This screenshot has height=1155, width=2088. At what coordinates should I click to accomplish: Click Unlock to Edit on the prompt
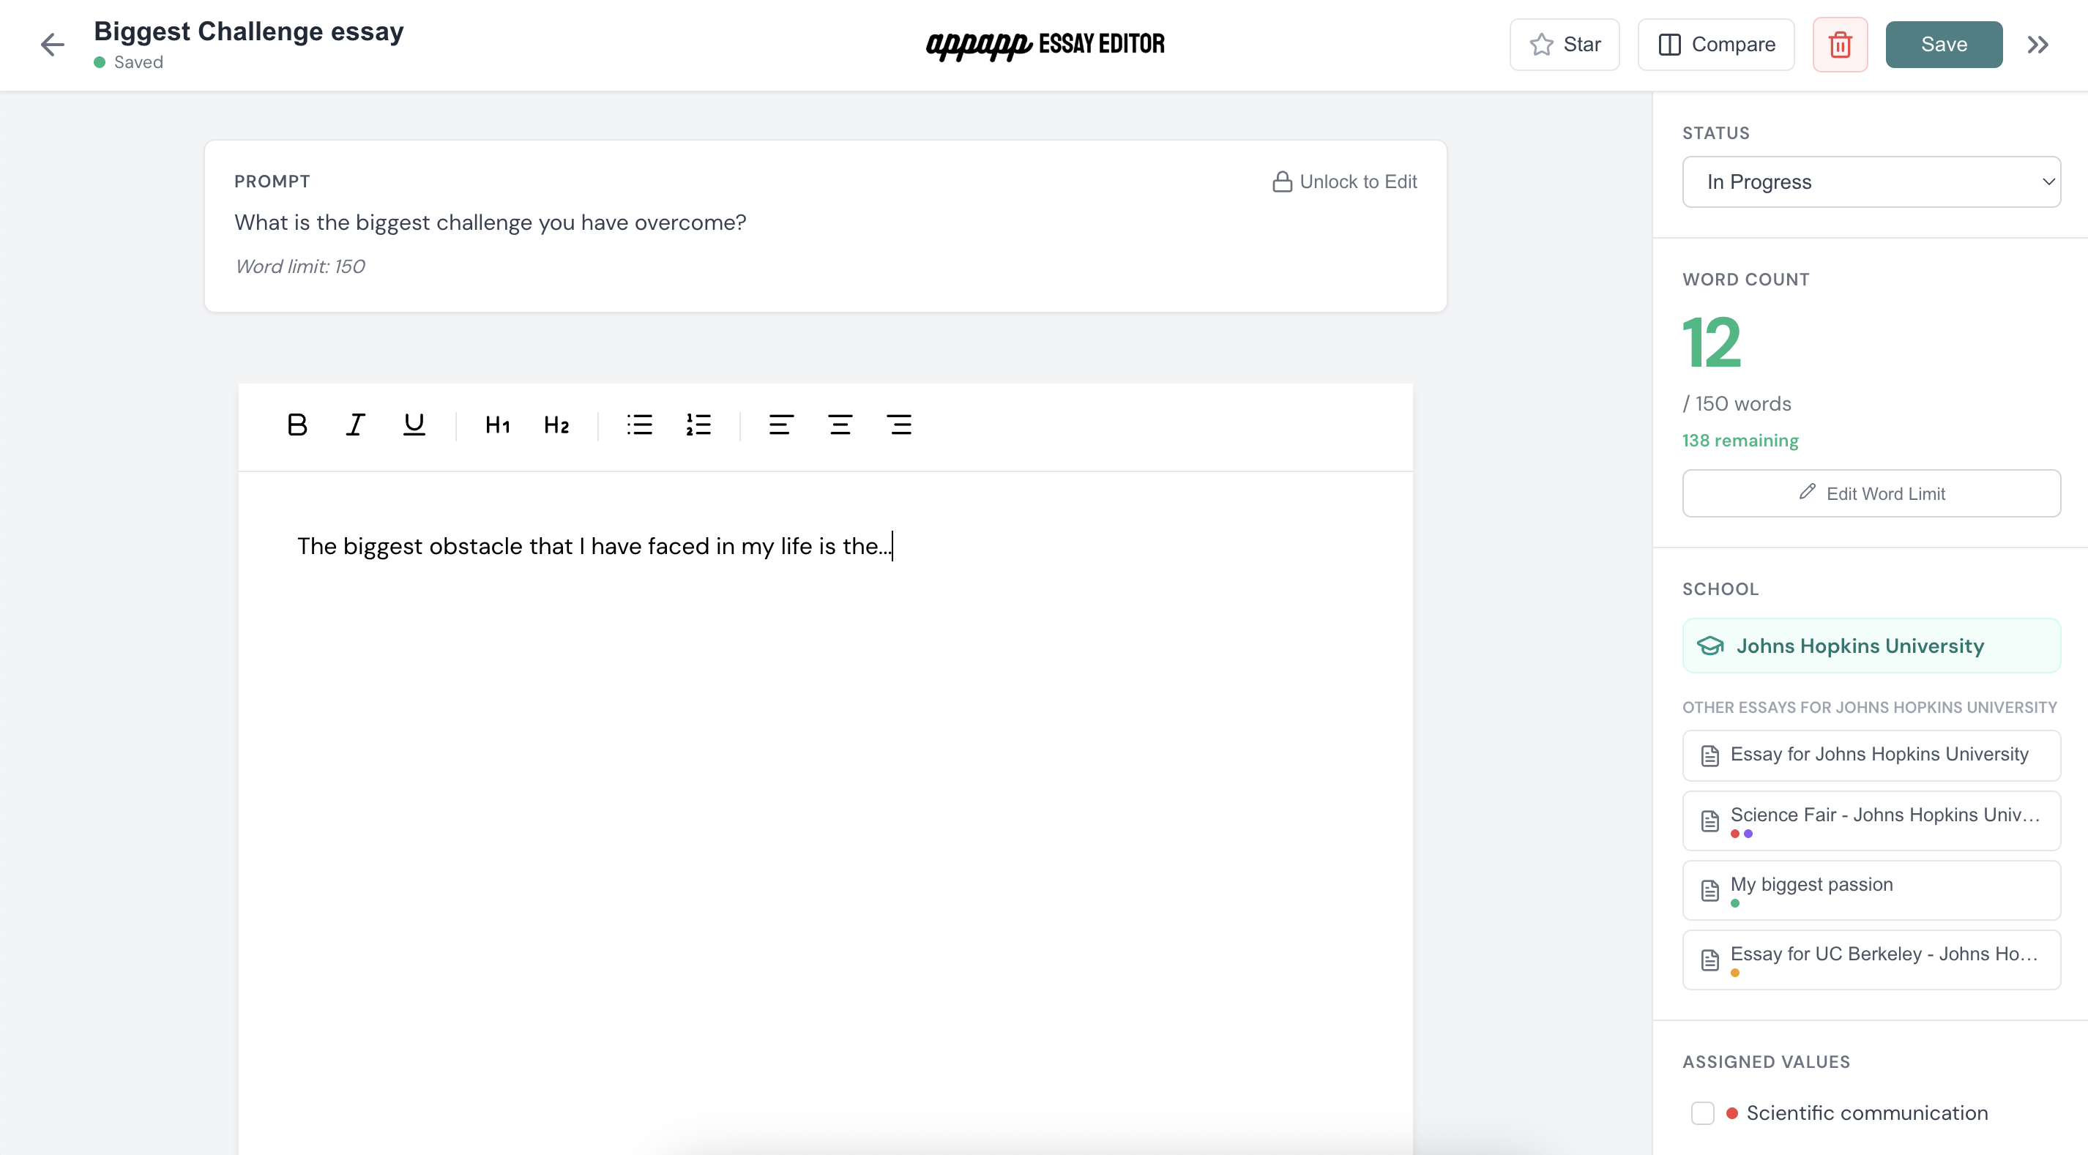1345,182
